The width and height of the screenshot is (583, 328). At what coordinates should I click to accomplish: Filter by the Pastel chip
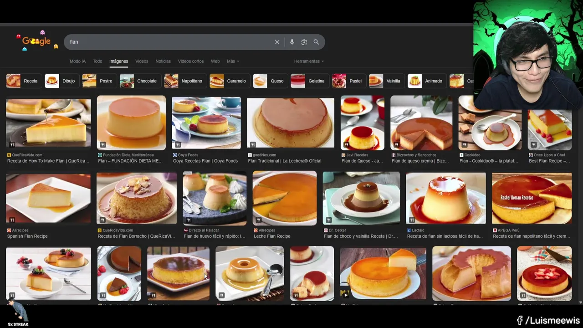[x=348, y=81]
